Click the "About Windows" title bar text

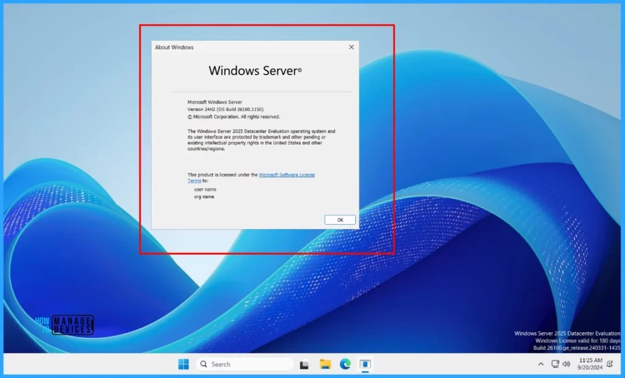(174, 47)
